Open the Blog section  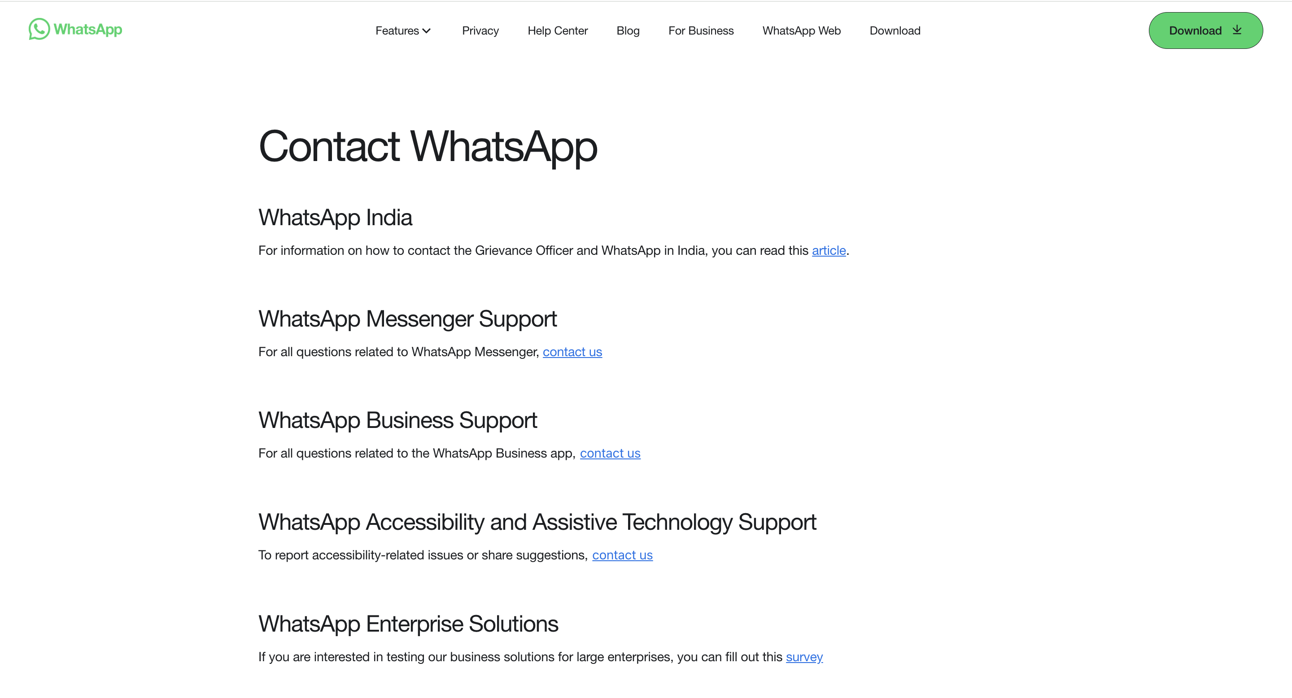(628, 31)
